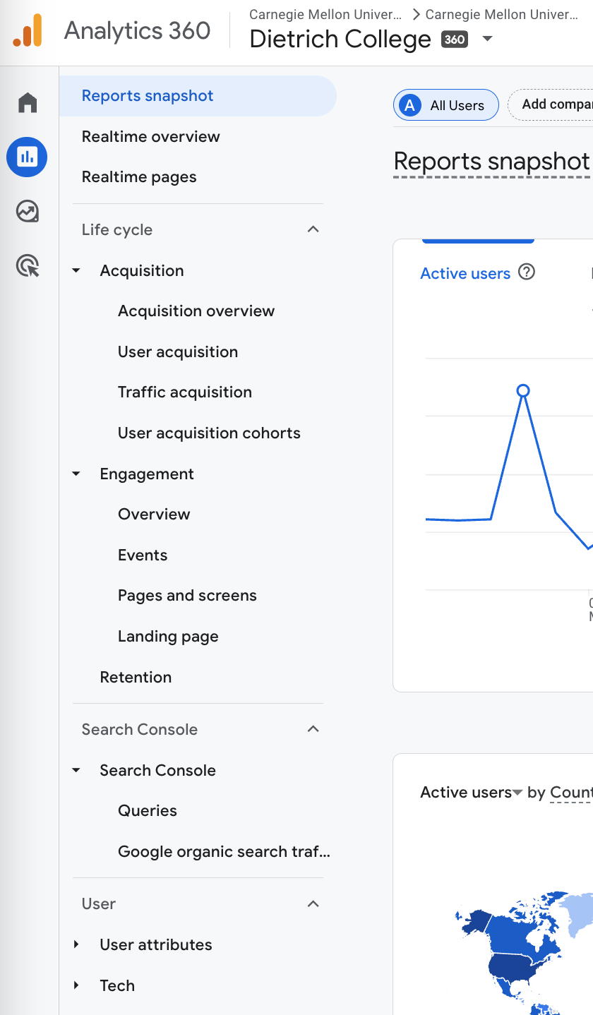Viewport: 593px width, 1015px height.
Task: Click the User attributes topic label
Action: 156,944
